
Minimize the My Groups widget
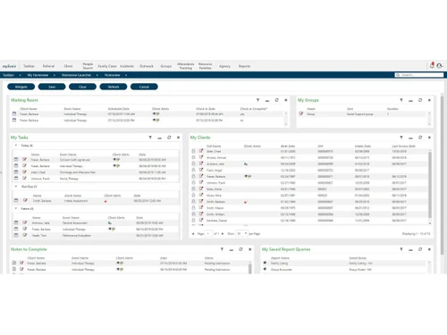point(410,101)
